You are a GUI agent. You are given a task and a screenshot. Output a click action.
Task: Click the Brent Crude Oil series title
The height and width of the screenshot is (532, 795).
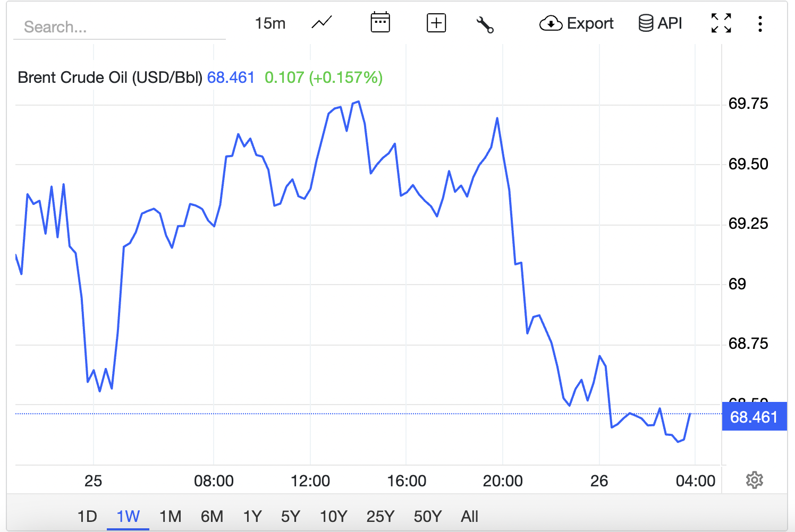(110, 78)
